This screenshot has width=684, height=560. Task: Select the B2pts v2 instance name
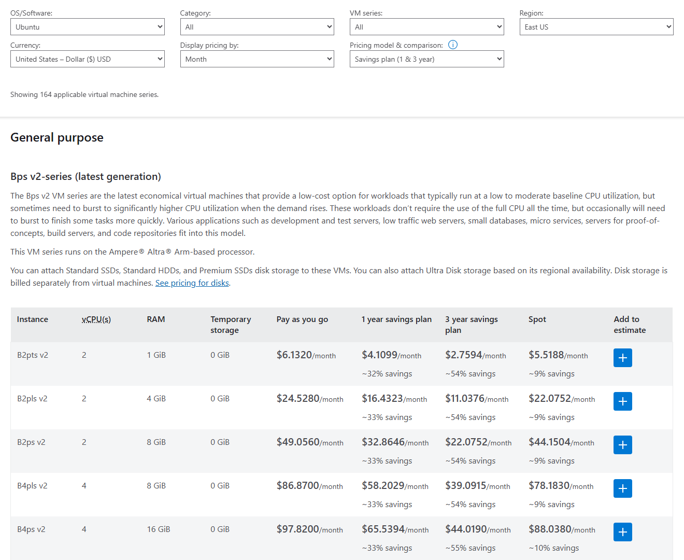pos(33,355)
